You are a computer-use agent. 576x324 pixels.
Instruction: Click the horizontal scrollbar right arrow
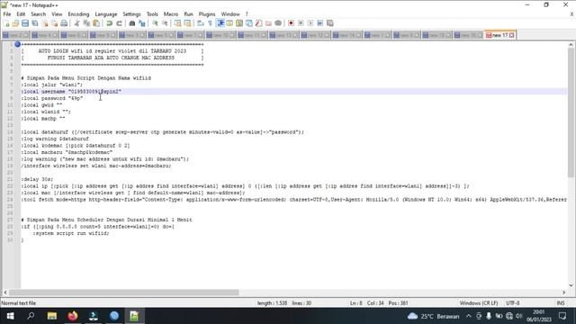564,292
